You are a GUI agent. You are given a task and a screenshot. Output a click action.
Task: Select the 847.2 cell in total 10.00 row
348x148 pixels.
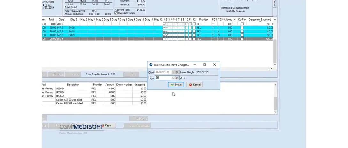click(62, 35)
